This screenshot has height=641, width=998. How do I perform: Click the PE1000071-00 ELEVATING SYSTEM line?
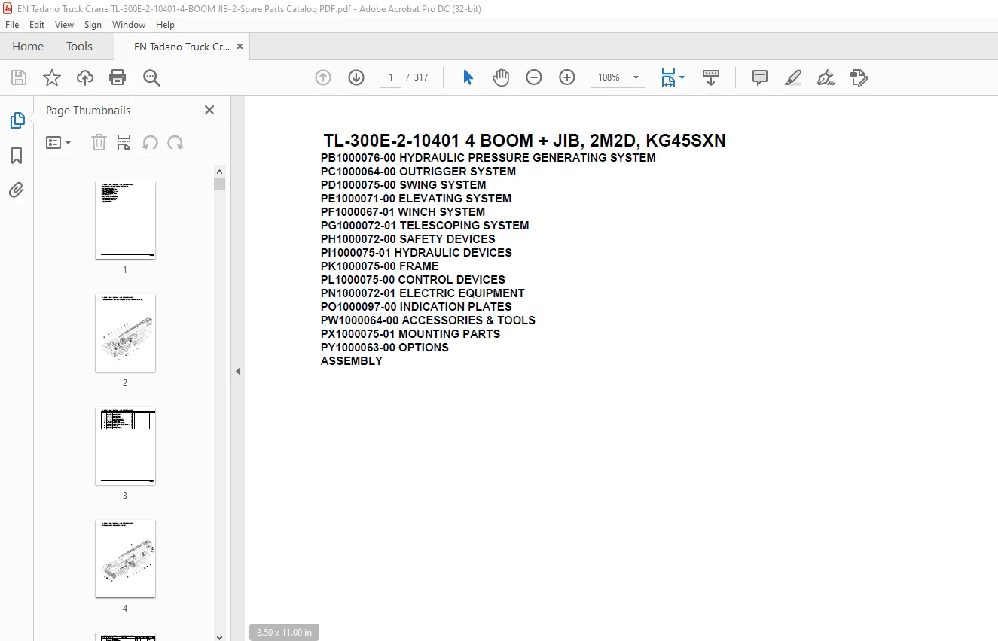pos(416,199)
